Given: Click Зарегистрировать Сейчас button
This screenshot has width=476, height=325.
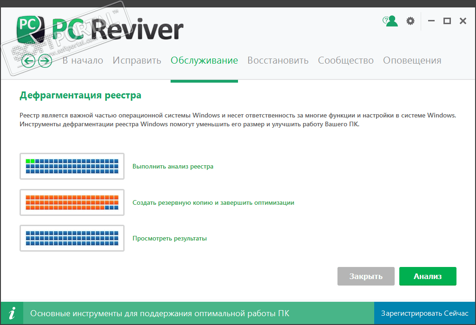Looking at the screenshot, I should [x=425, y=313].
